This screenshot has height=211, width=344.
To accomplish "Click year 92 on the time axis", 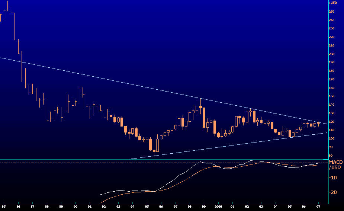I will coord(104,207).
